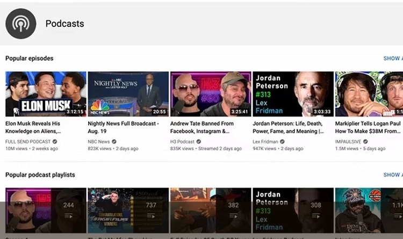Open the Elon Musk episode thumbnail
403x239 pixels.
[46, 94]
